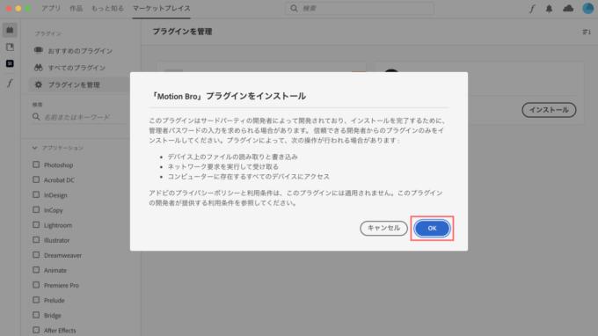
Task: Click the dialog title Motion Bro プラグインをインストール
Action: 228,96
